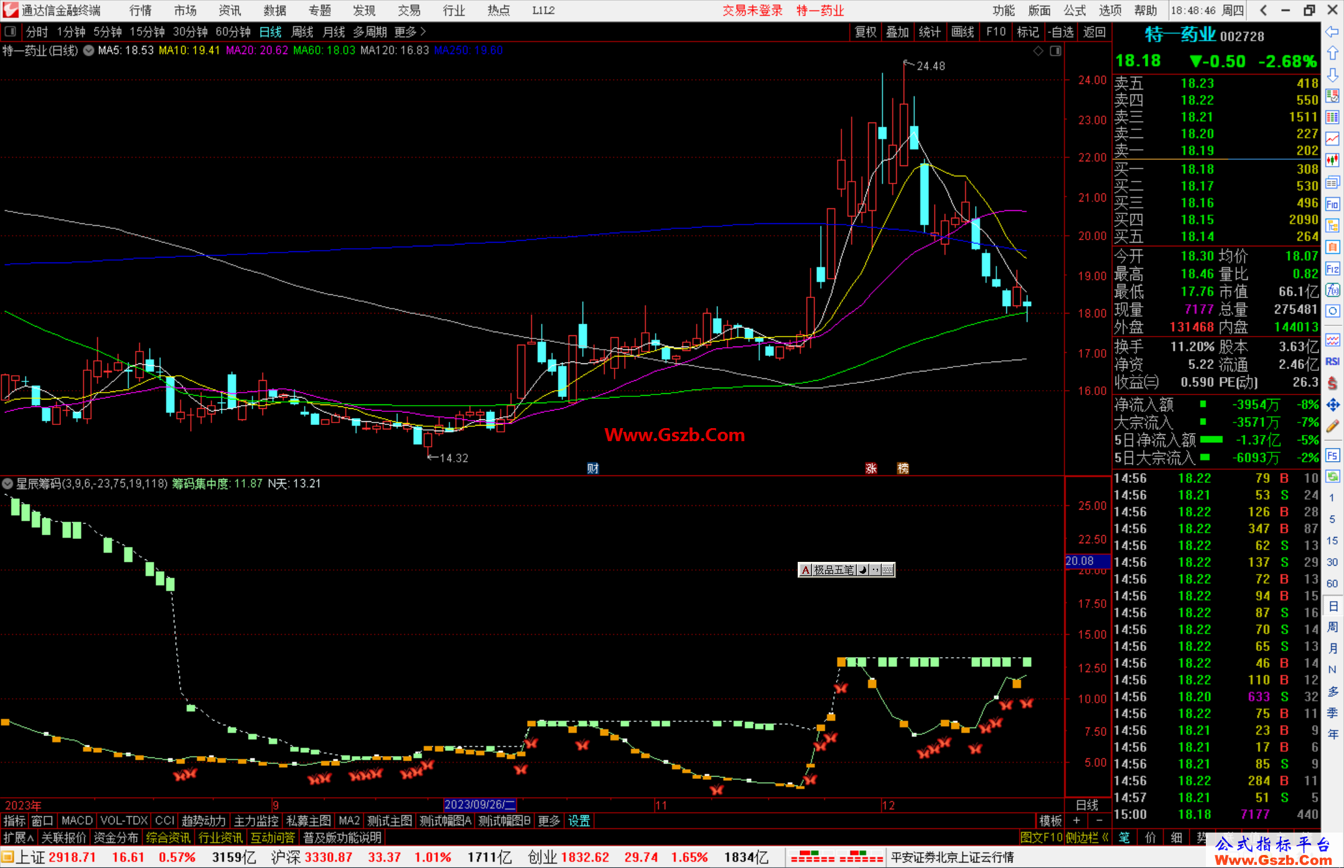Click the 复权 button
Image resolution: width=1344 pixels, height=868 pixels.
coord(866,32)
